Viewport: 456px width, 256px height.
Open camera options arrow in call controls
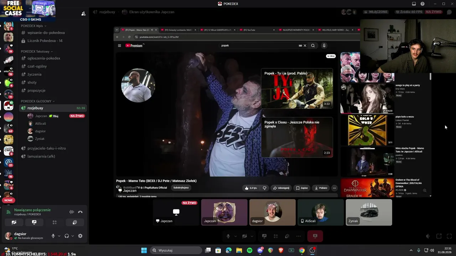[252, 236]
